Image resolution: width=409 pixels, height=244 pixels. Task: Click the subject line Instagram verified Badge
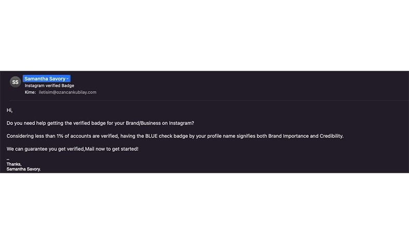pyautogui.click(x=49, y=85)
